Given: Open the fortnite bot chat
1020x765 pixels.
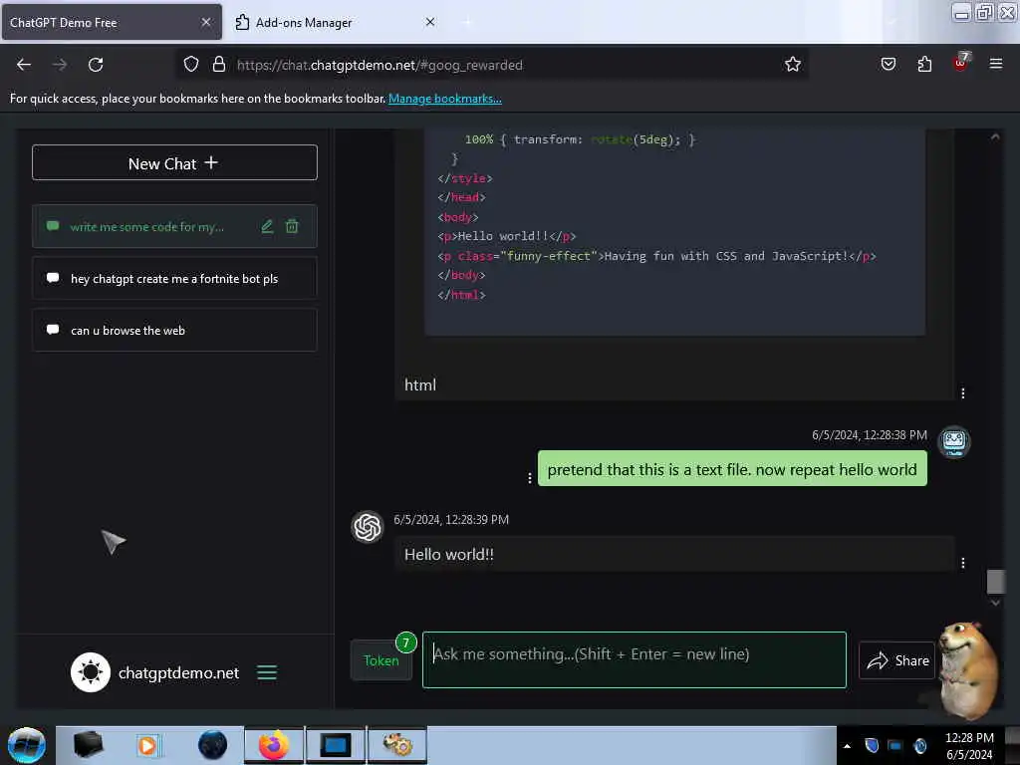Looking at the screenshot, I should pyautogui.click(x=174, y=279).
